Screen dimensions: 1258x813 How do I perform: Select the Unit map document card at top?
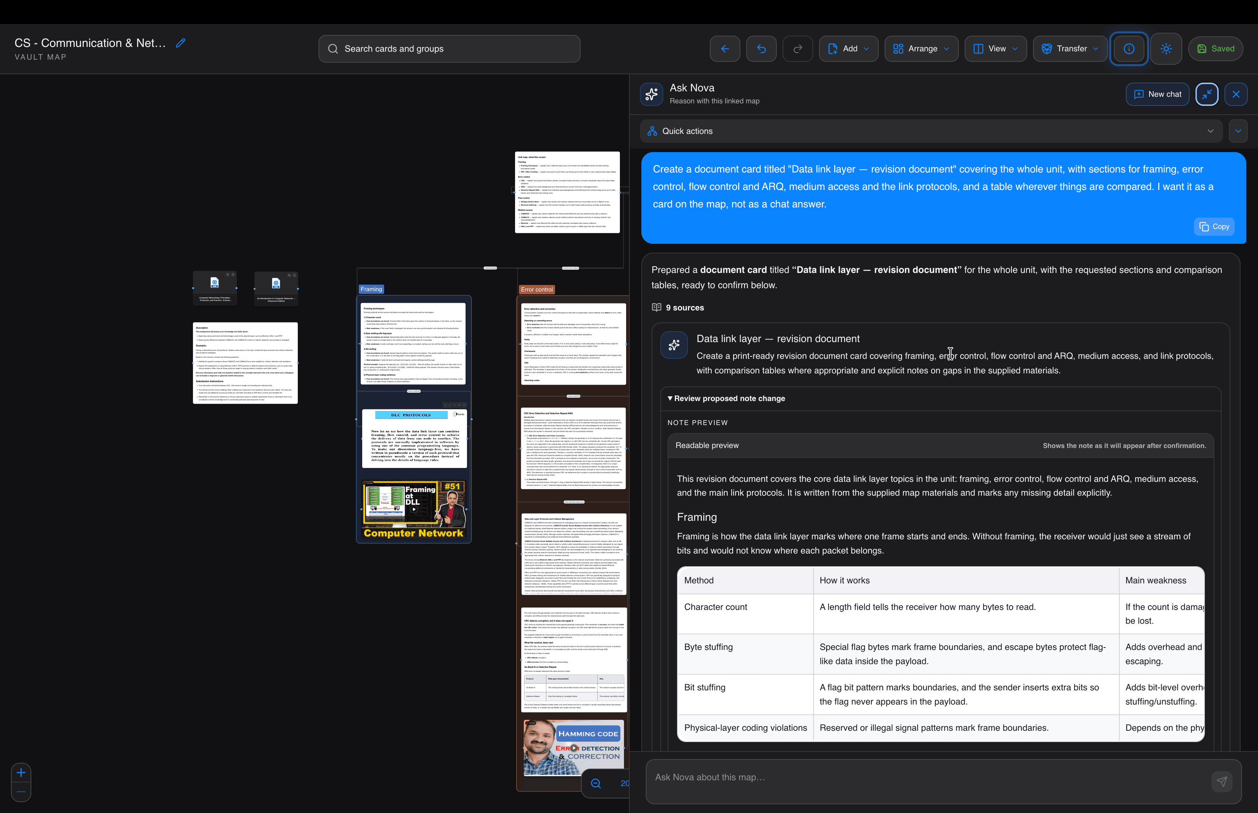pyautogui.click(x=567, y=192)
